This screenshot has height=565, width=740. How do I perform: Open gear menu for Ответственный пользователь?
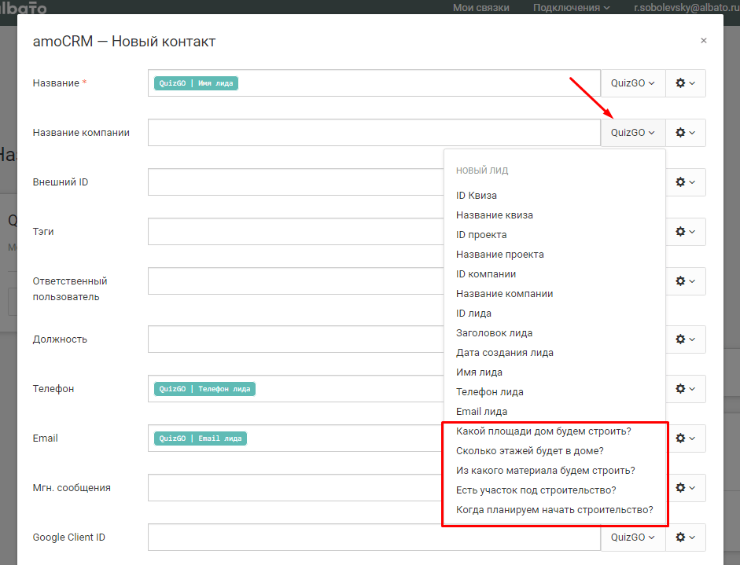(x=685, y=281)
